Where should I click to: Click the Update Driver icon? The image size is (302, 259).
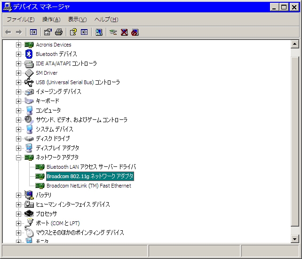(x=113, y=32)
